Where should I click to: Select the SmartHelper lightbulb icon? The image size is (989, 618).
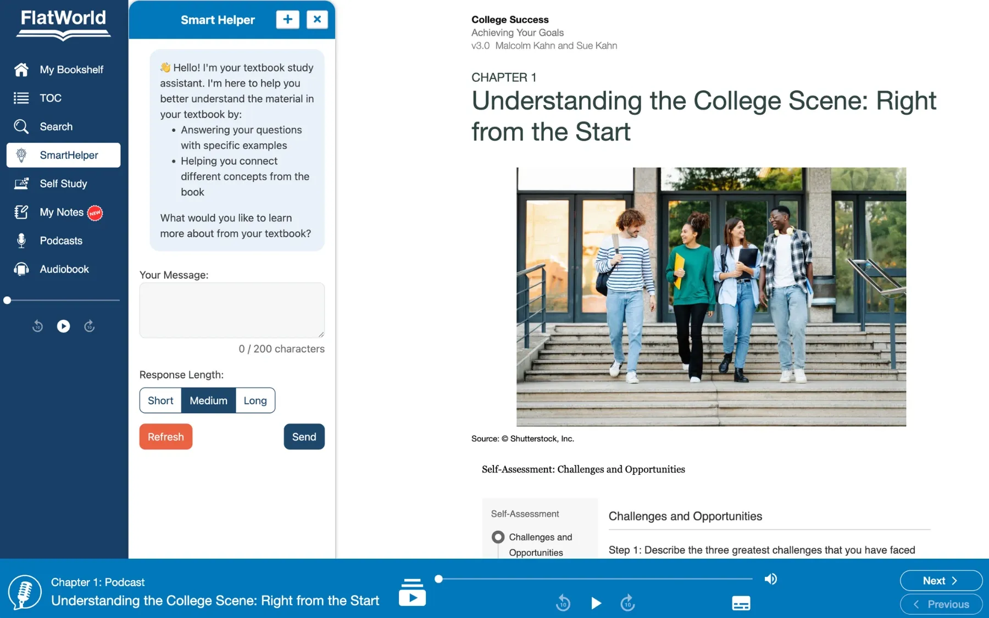21,155
